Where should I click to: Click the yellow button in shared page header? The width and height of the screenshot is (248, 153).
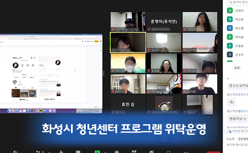[x=96, y=41]
